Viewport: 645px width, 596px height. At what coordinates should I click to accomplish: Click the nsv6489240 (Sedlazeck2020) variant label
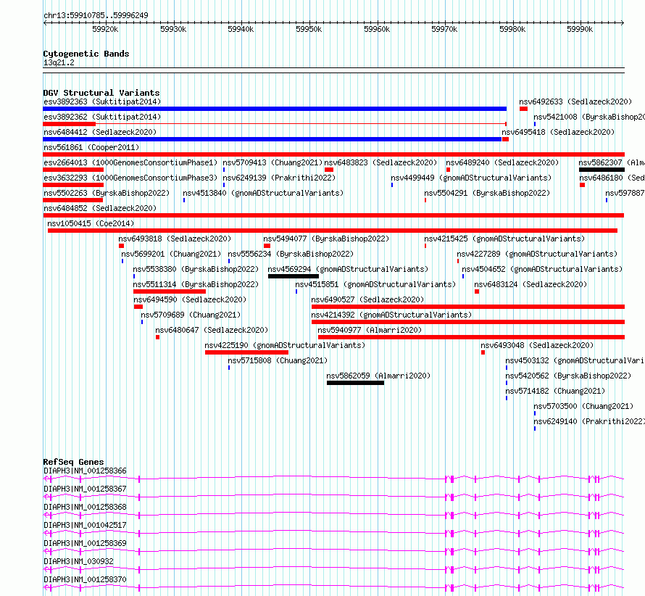(502, 162)
